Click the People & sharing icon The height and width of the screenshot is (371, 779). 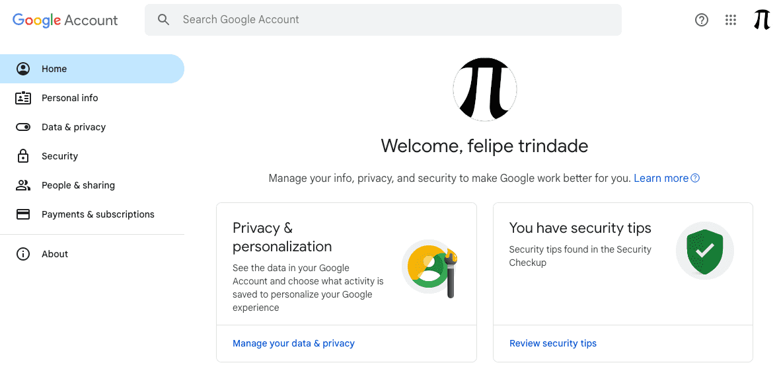(23, 185)
